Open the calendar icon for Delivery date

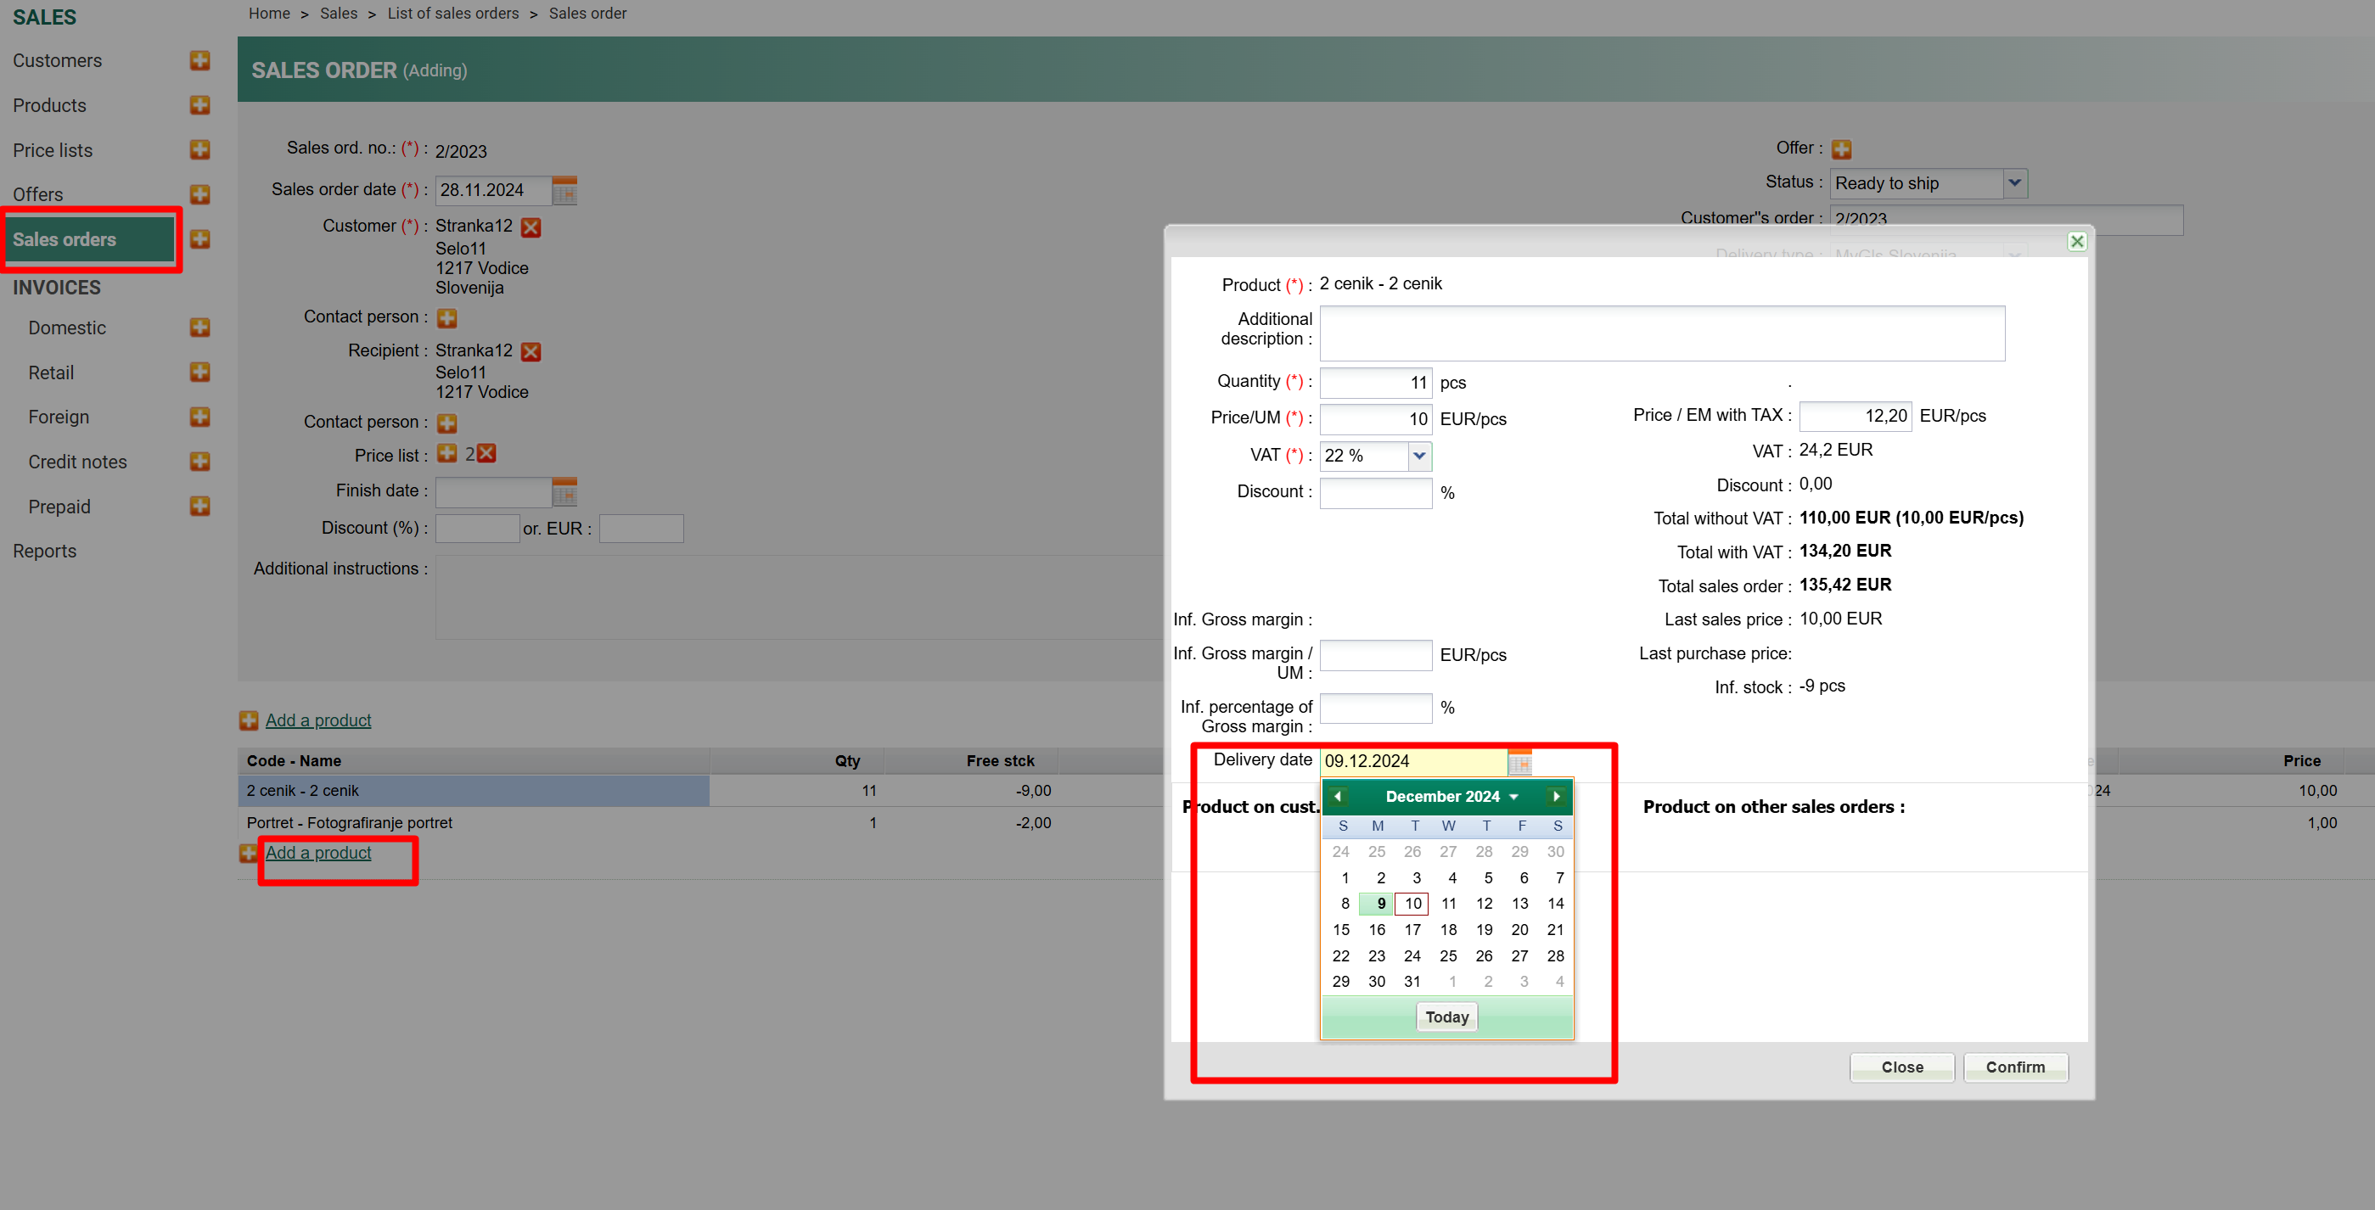coord(1519,762)
